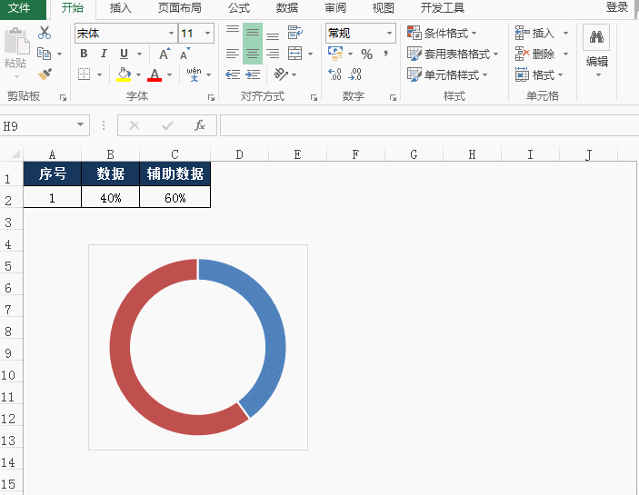Viewport: 639px width, 495px height.
Task: Open font group dialog launcher
Action: point(211,97)
